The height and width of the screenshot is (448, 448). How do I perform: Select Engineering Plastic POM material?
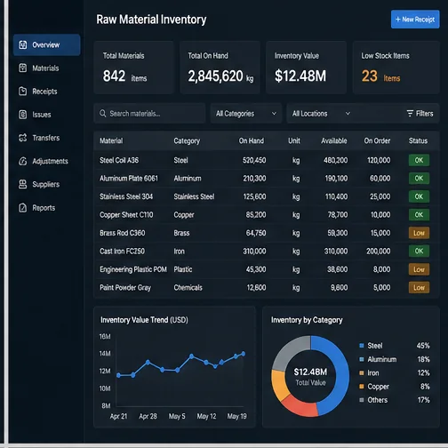click(133, 269)
